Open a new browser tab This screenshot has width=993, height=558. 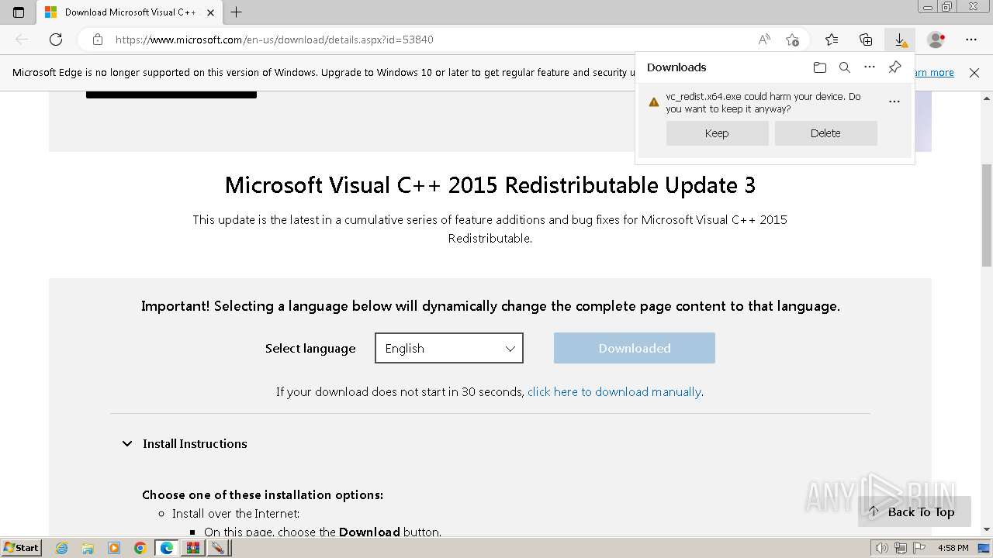pos(237,12)
